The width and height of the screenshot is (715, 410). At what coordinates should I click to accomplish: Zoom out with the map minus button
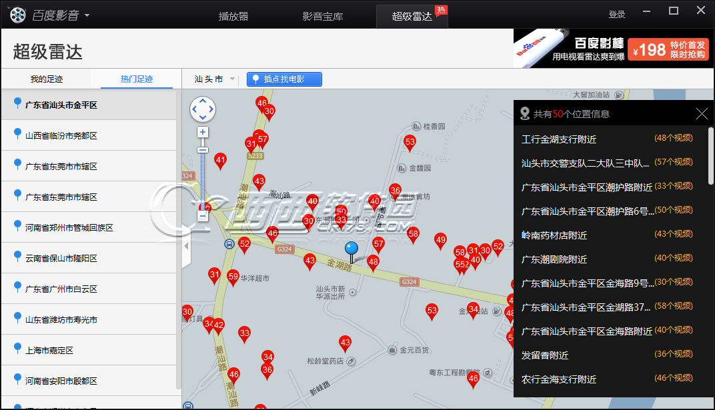tap(203, 216)
